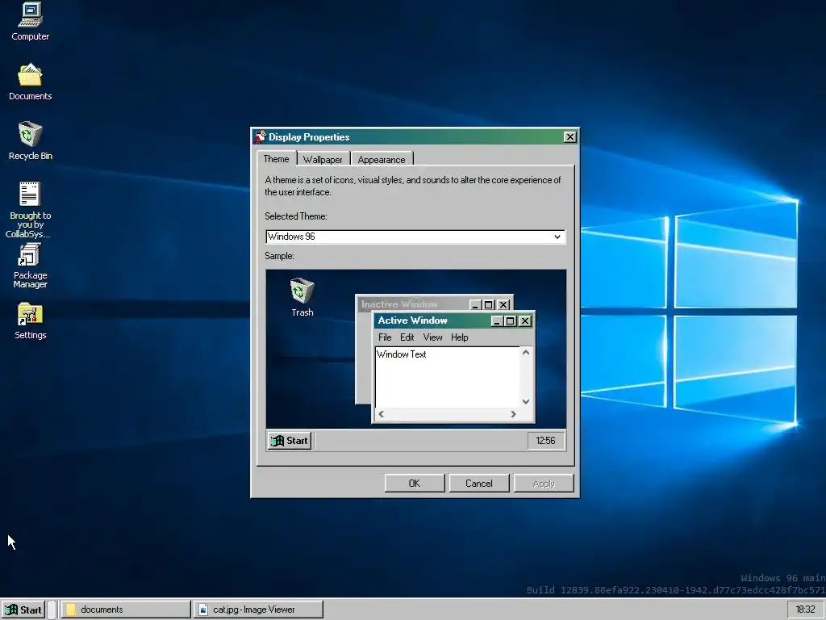Close the Display Properties dialog
Viewport: 826px width, 620px height.
(569, 137)
